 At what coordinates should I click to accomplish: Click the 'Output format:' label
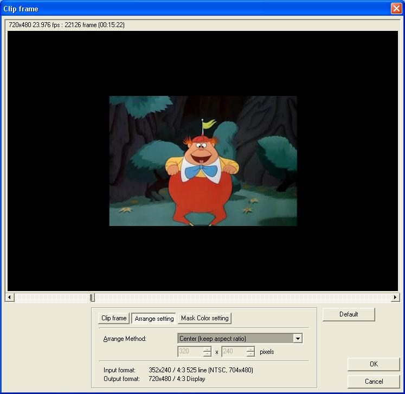click(121, 379)
